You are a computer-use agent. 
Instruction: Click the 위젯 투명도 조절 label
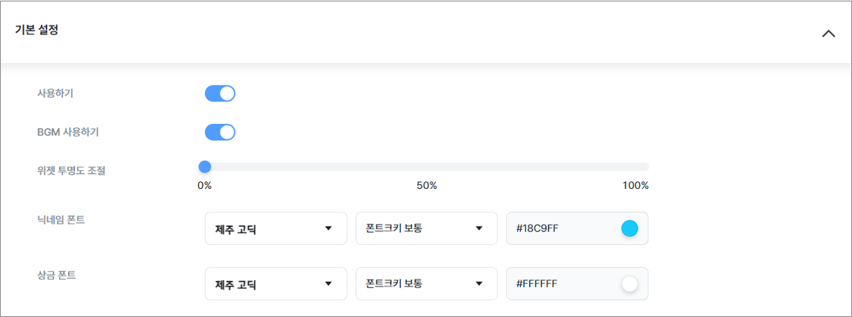(x=71, y=170)
